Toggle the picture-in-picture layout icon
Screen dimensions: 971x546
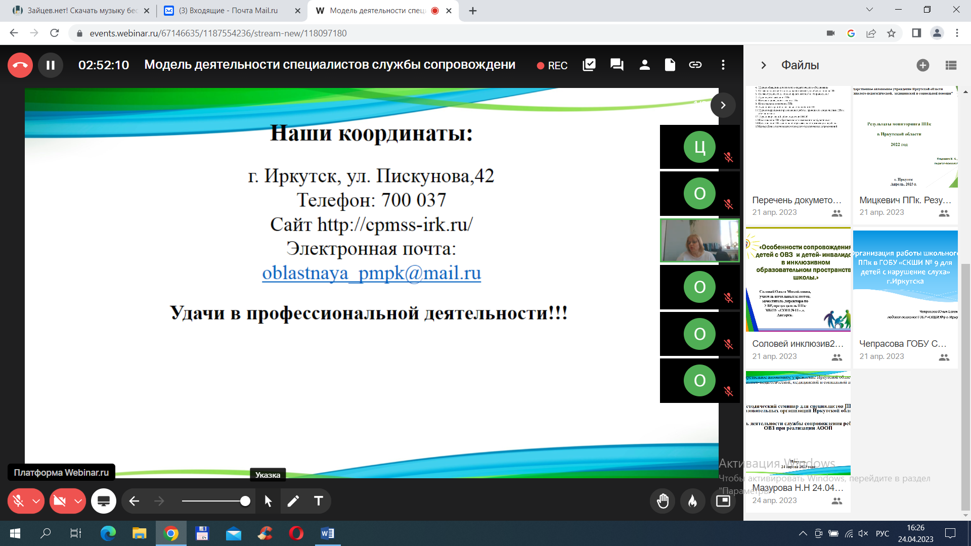[723, 501]
